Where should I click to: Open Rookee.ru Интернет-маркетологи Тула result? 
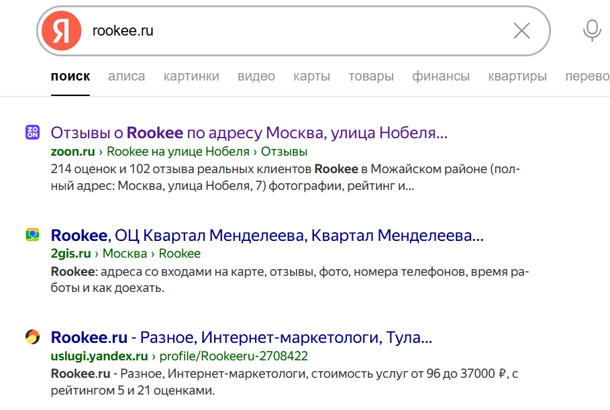(241, 337)
